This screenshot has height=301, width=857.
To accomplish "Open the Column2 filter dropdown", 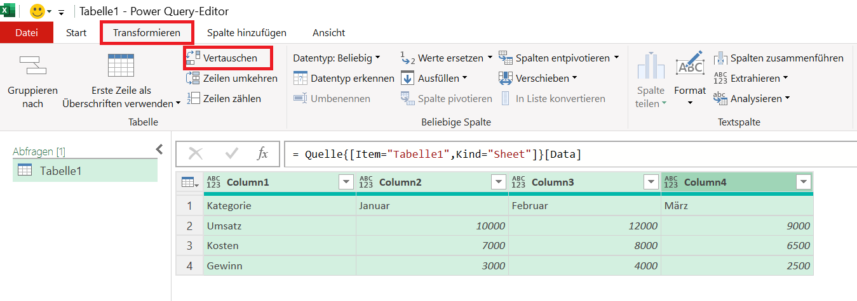I will click(x=499, y=183).
